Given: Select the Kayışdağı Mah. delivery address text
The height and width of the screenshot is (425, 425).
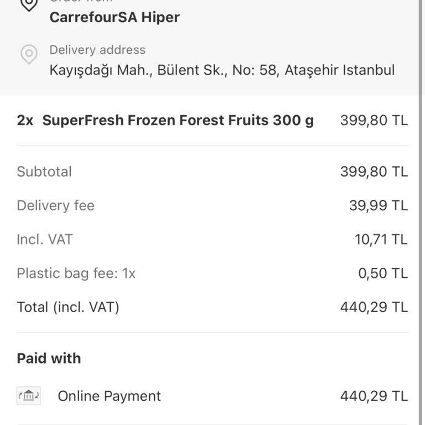Looking at the screenshot, I should pos(222,70).
